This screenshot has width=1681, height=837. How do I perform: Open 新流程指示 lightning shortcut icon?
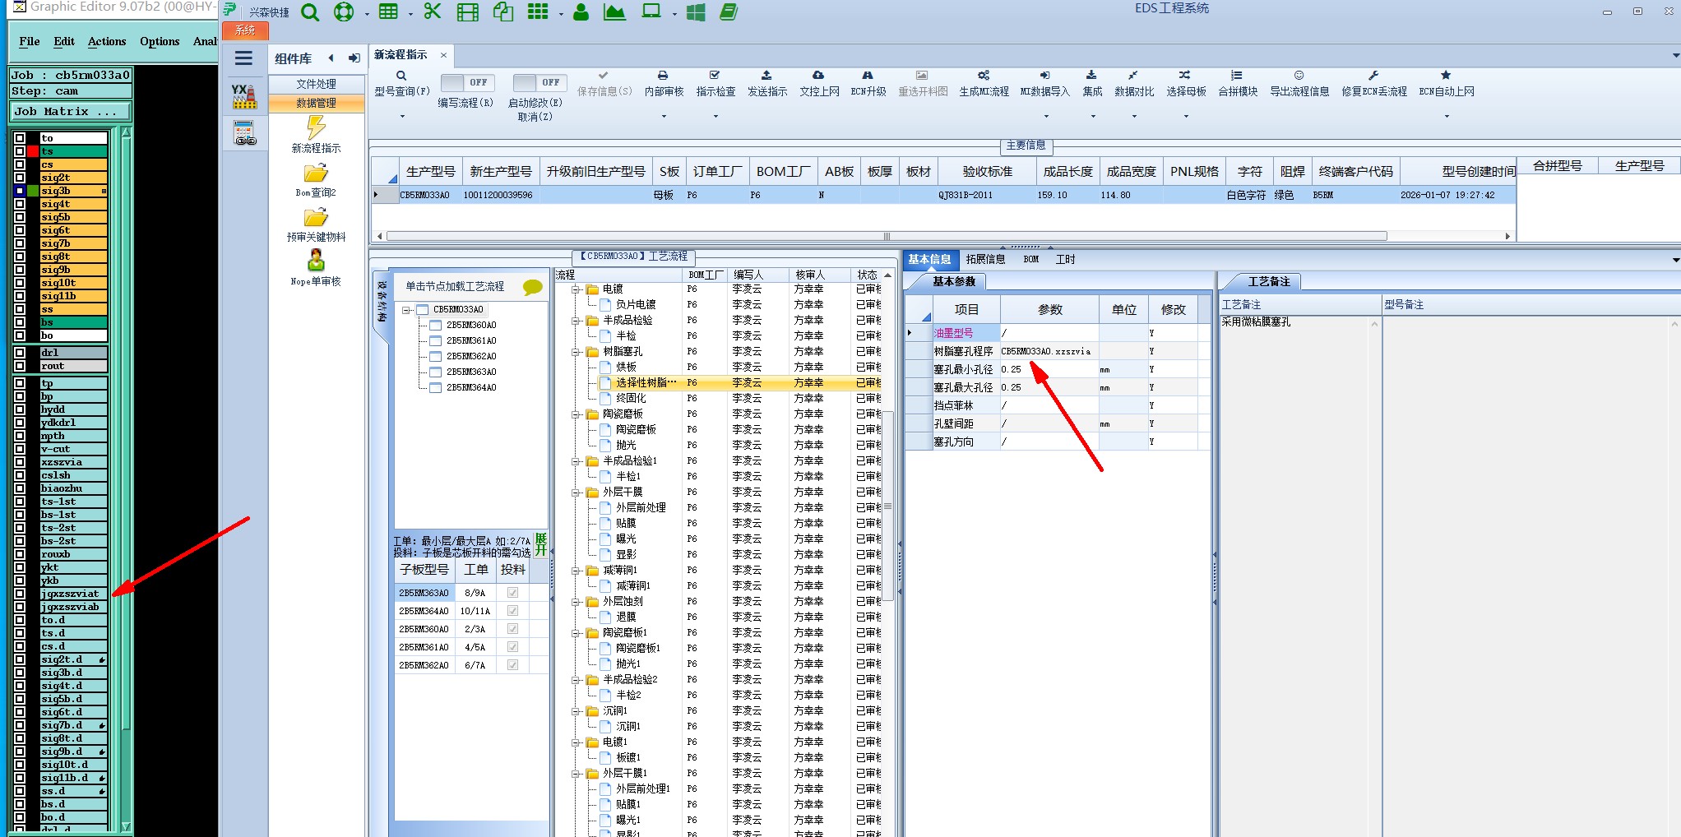317,127
